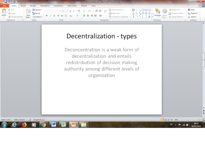Click Increase List Level icon
This screenshot has height=141, width=205.
[x=100, y=11]
